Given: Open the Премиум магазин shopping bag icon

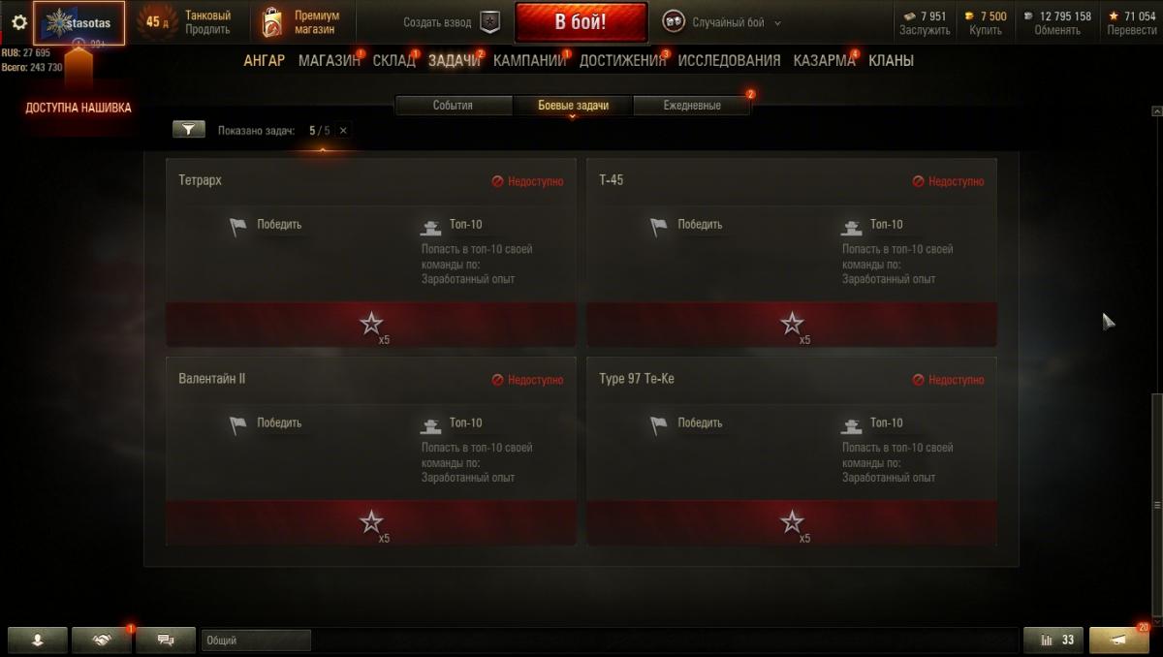Looking at the screenshot, I should [x=273, y=22].
